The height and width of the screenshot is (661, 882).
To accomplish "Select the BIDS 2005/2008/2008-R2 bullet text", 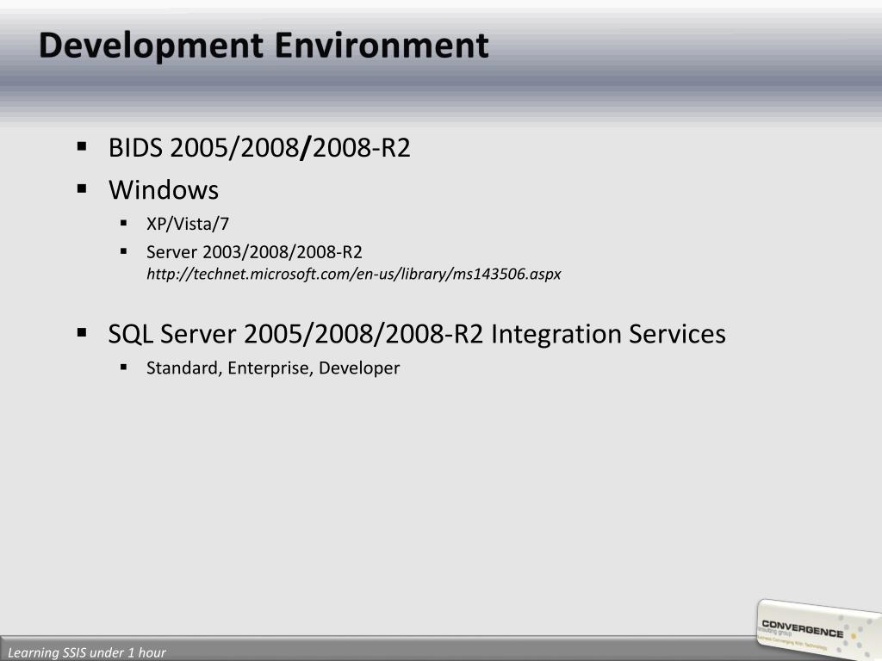I will coord(259,148).
